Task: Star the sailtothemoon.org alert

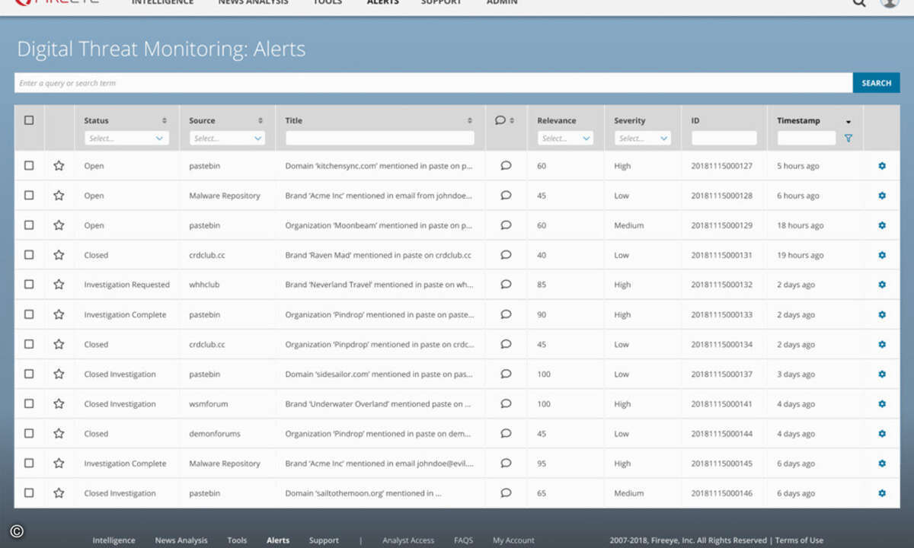Action: coord(59,493)
